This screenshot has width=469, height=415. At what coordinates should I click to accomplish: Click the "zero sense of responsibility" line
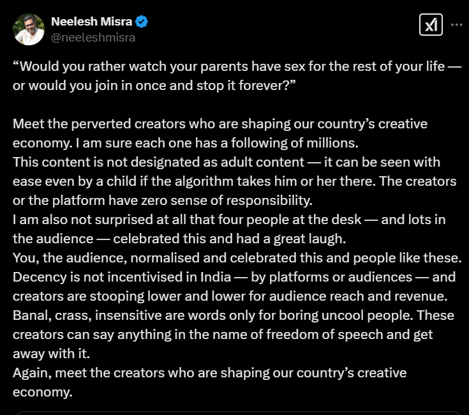click(x=163, y=200)
